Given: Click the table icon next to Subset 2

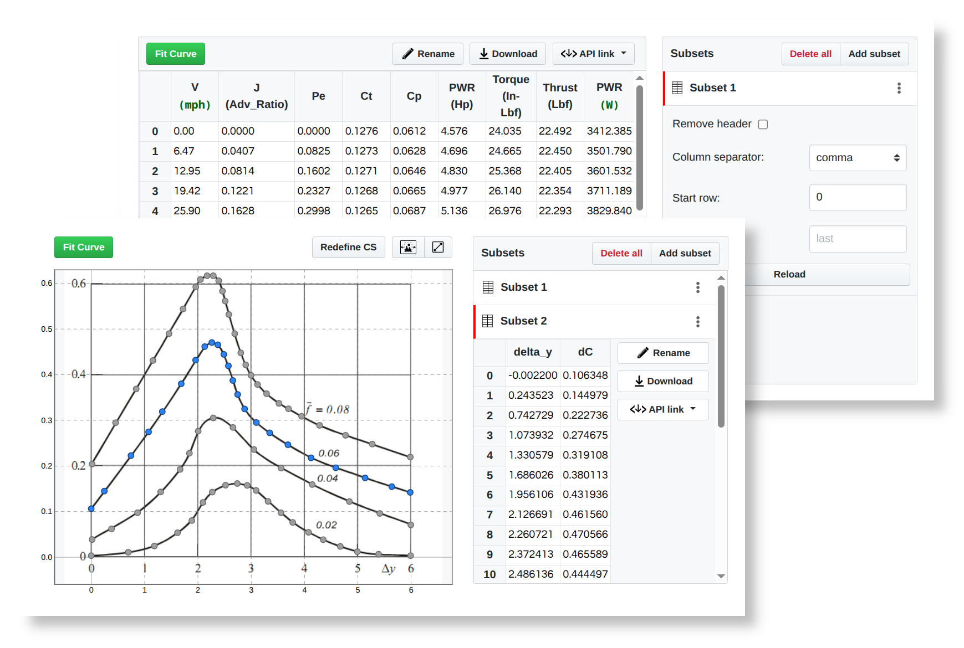Looking at the screenshot, I should click(x=488, y=321).
